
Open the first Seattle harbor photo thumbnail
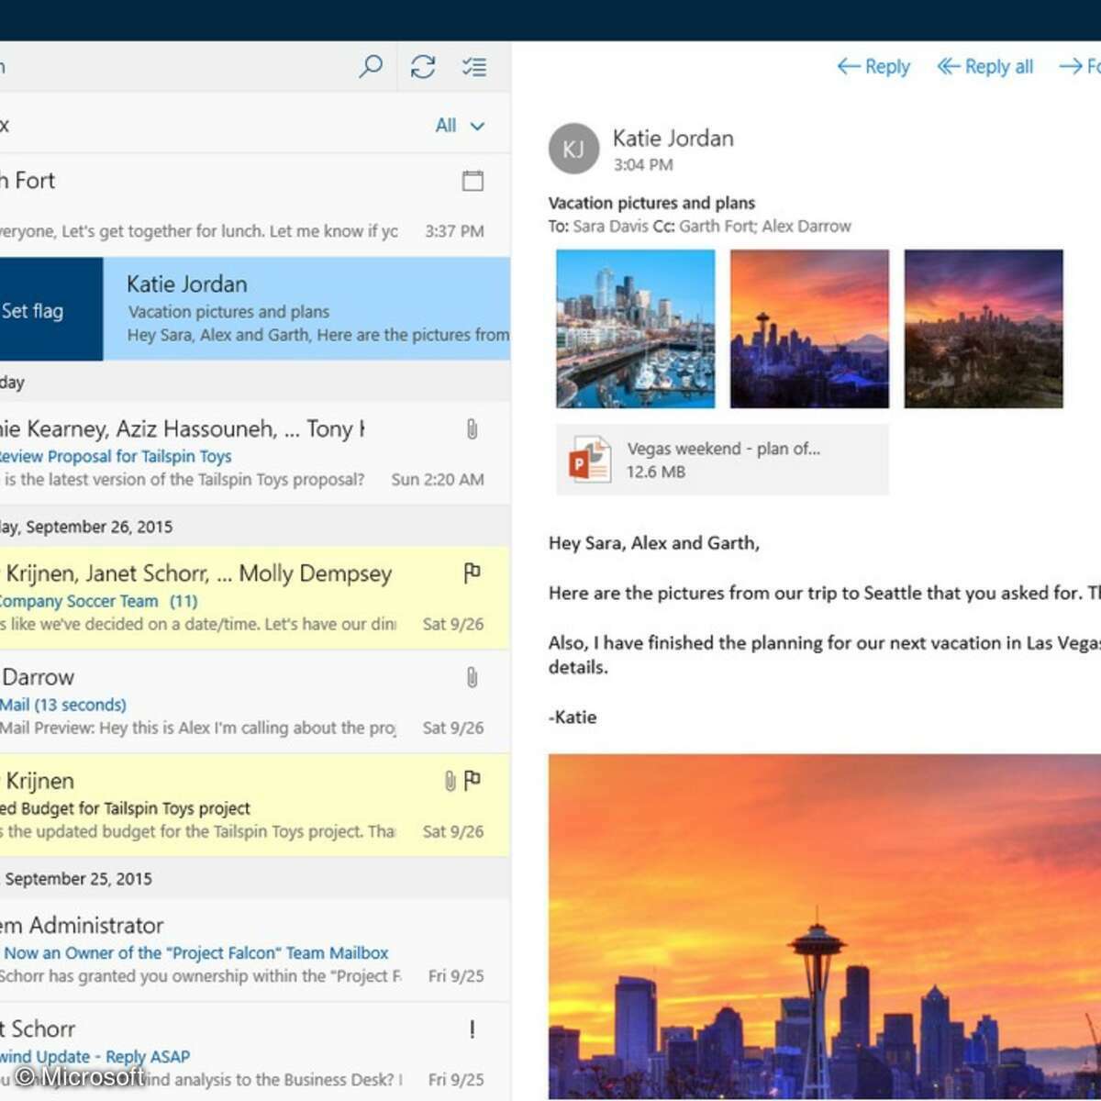click(x=635, y=328)
